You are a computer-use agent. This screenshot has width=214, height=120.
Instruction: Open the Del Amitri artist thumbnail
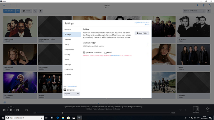pos(194,27)
